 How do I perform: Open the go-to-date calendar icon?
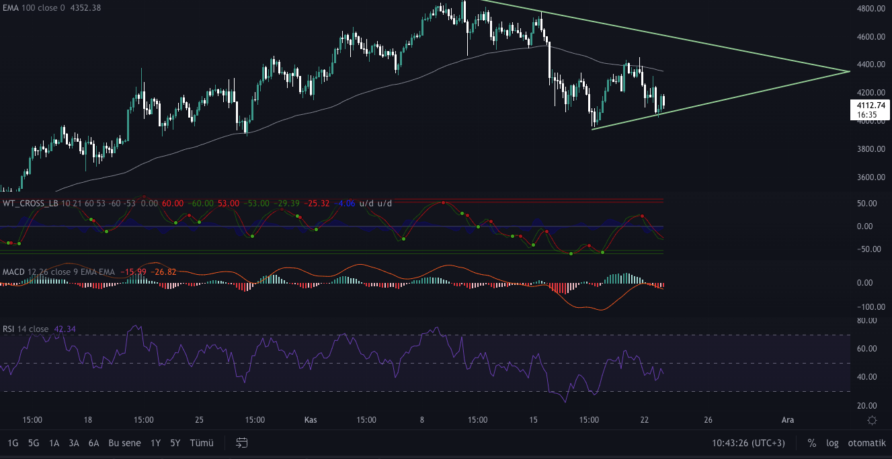(243, 443)
